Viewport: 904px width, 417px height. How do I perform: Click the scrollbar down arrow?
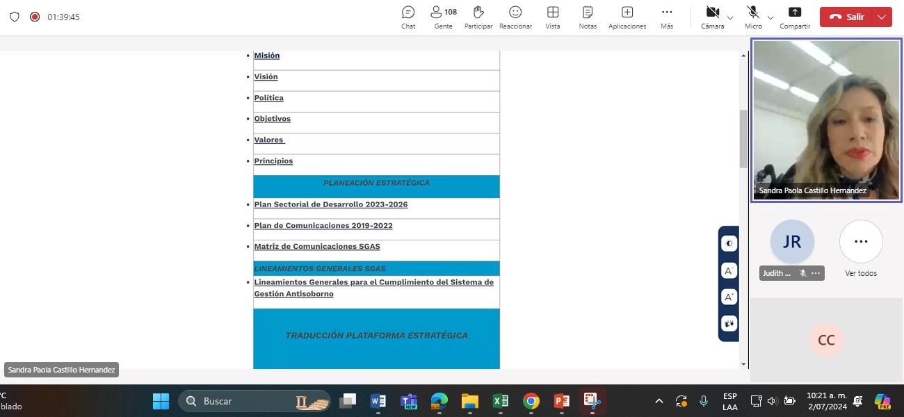coord(743,364)
